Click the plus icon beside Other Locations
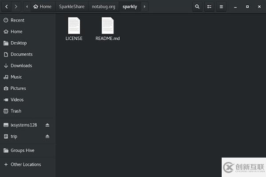The image size is (266, 177). (6, 164)
